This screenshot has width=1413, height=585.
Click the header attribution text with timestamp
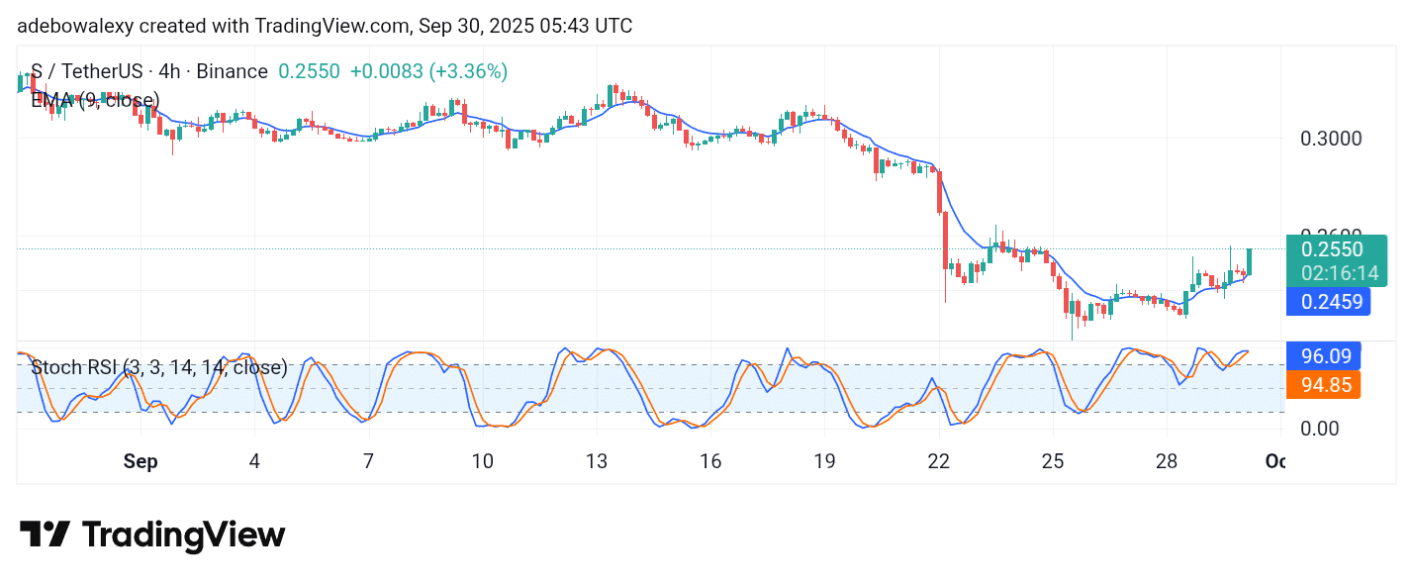click(x=325, y=26)
